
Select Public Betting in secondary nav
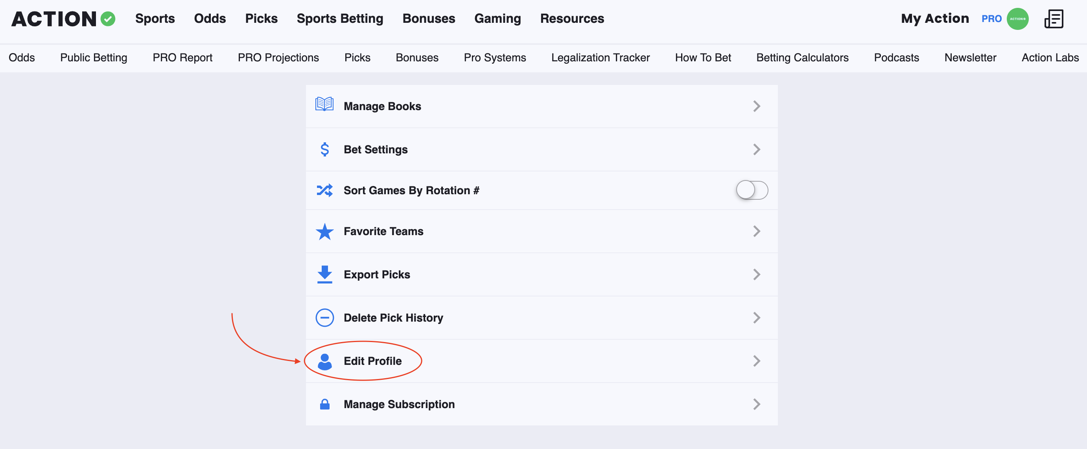point(94,58)
